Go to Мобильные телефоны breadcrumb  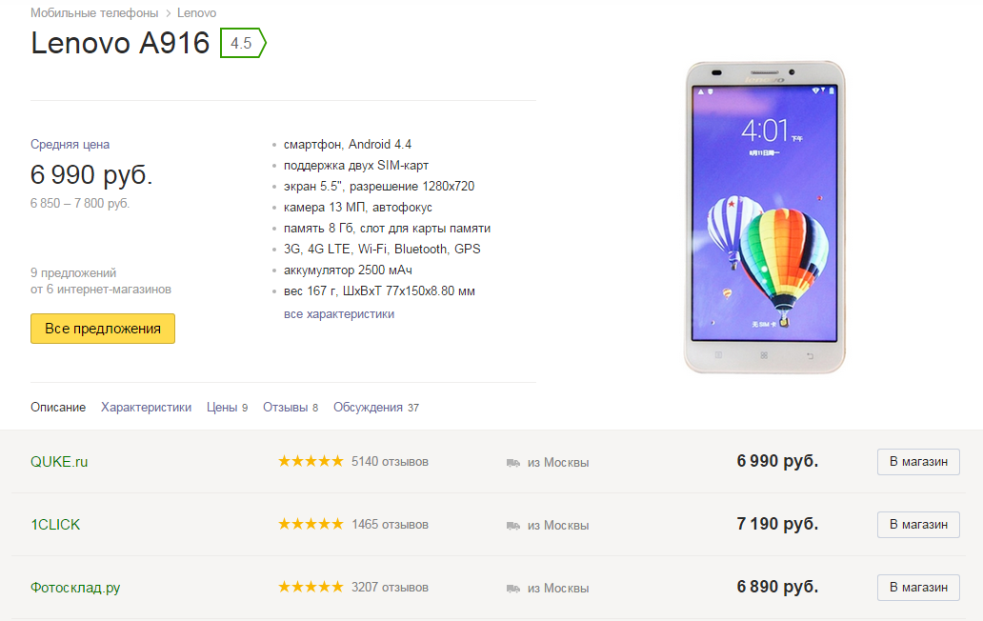[93, 13]
